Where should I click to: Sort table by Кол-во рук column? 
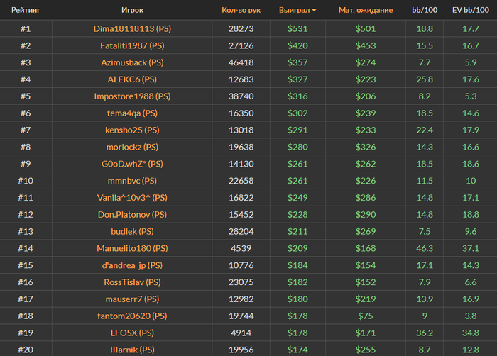click(x=237, y=11)
